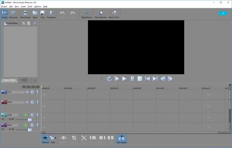Pause the preview playback

point(132,79)
